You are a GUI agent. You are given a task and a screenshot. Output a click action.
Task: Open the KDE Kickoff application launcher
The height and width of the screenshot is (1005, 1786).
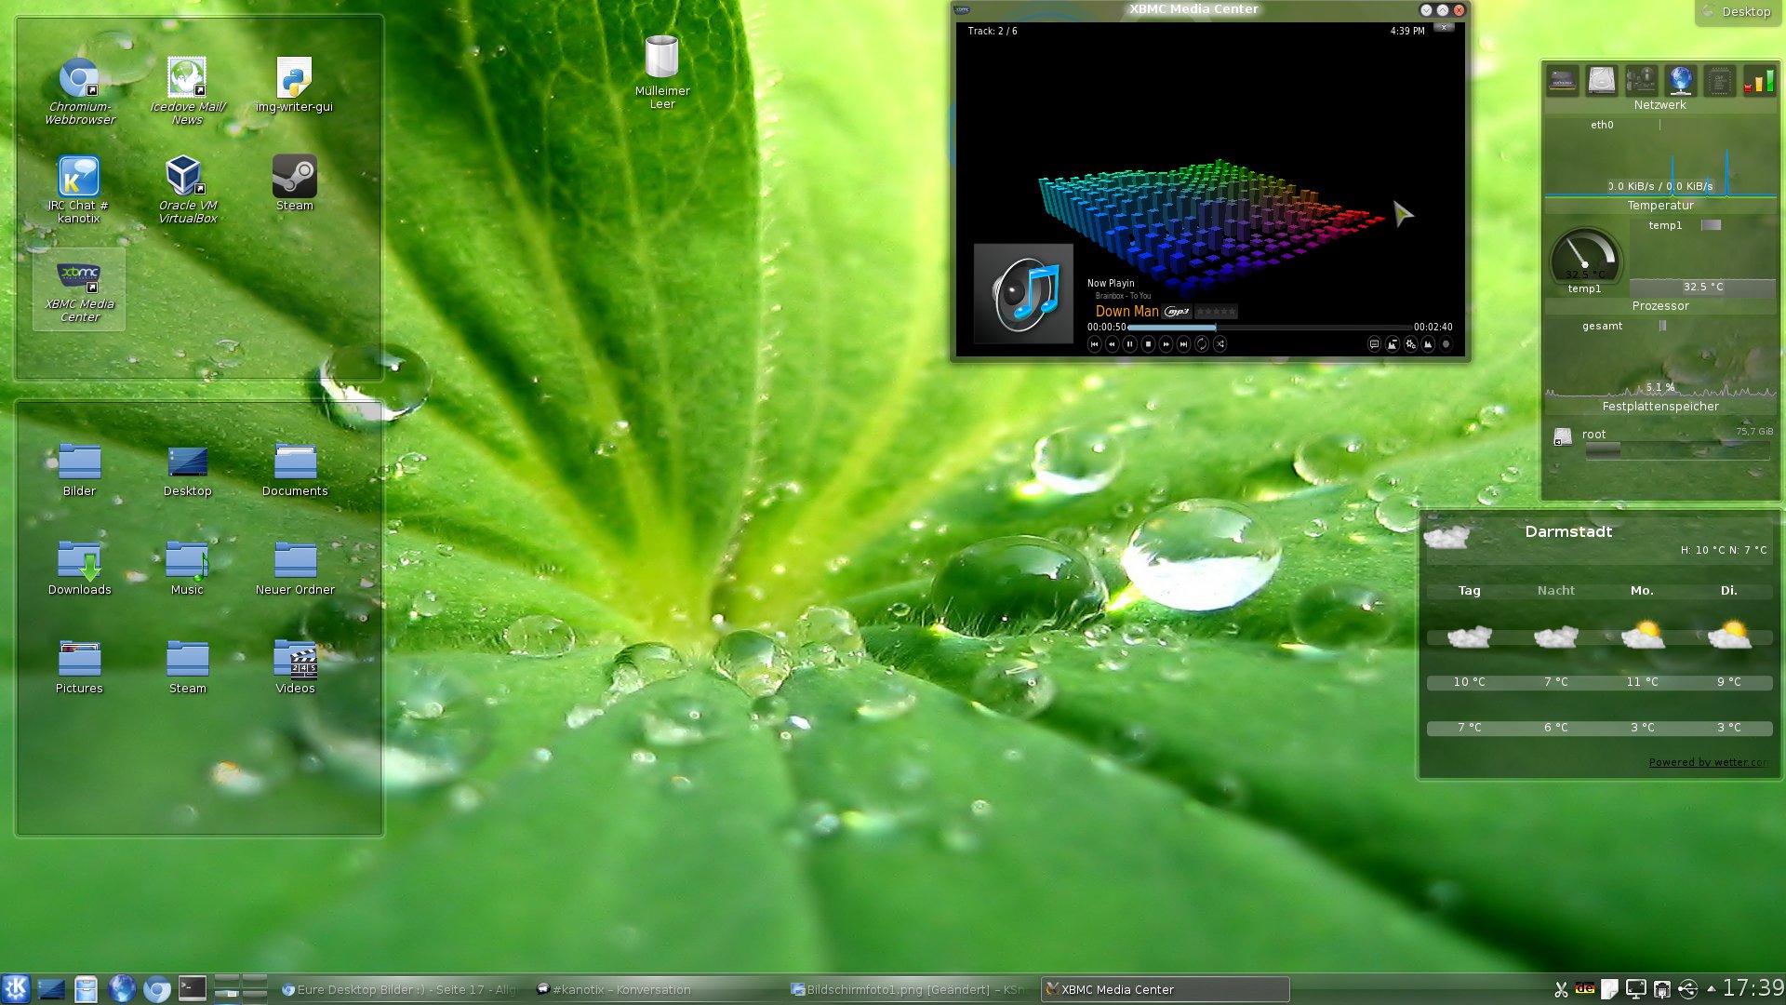coord(16,988)
